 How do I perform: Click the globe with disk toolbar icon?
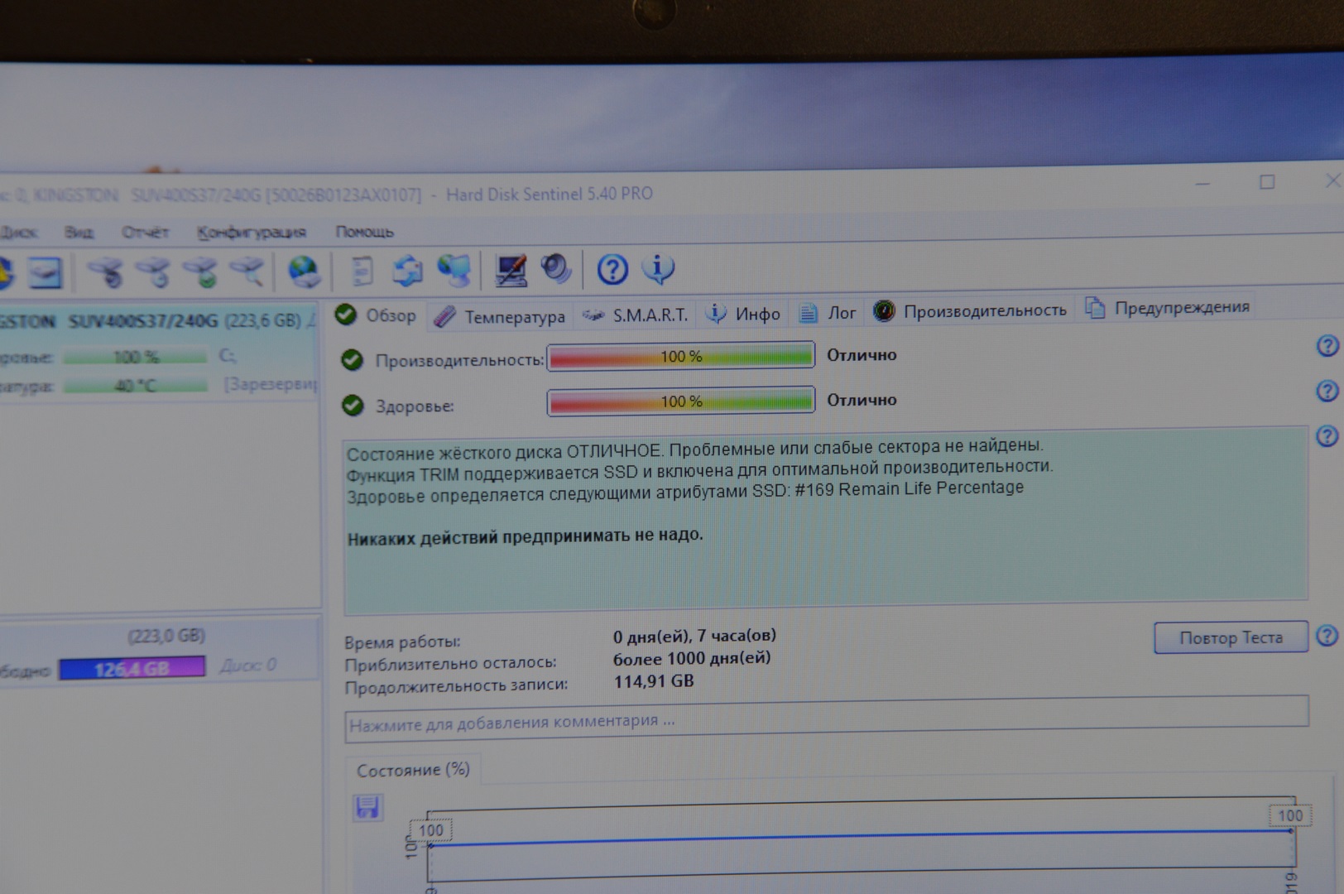tap(304, 271)
